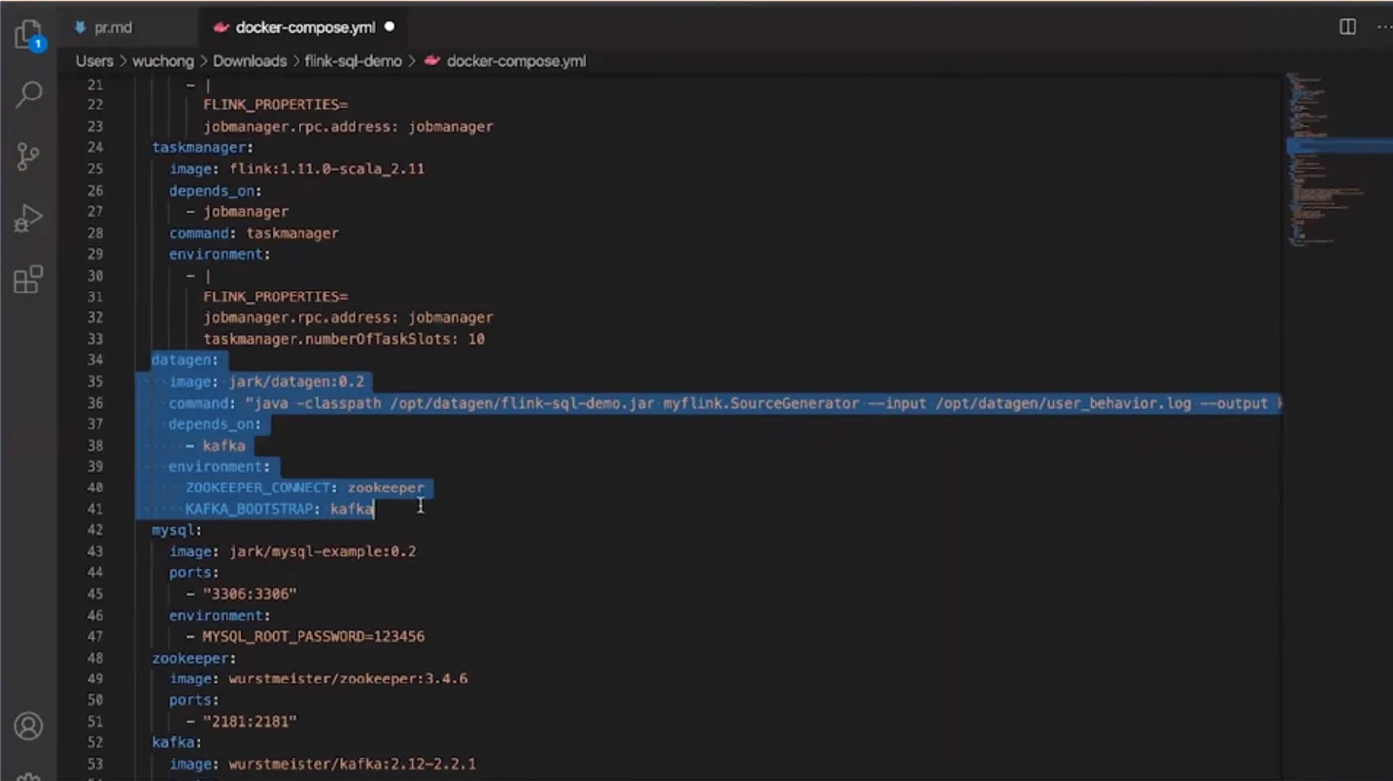Click 'command: taskmanager' on line 28
This screenshot has height=781, width=1393.
[254, 233]
